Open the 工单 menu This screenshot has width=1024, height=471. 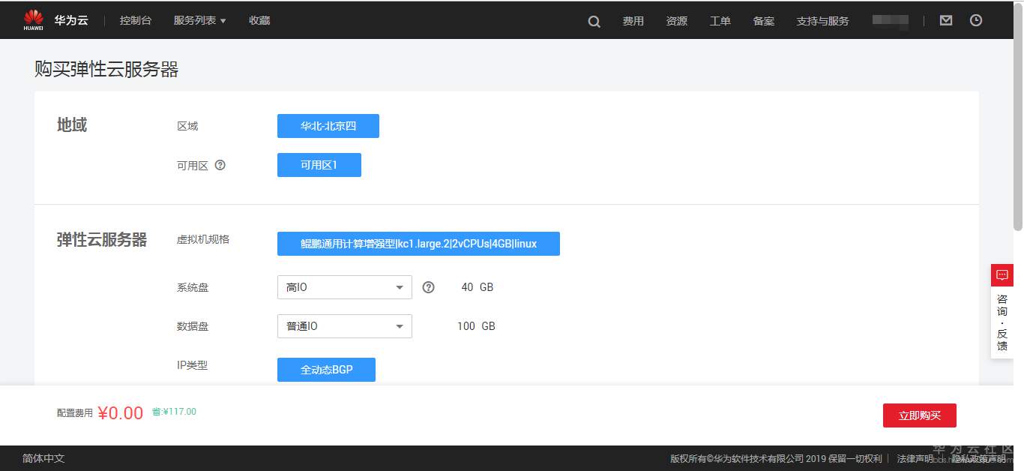(x=720, y=21)
